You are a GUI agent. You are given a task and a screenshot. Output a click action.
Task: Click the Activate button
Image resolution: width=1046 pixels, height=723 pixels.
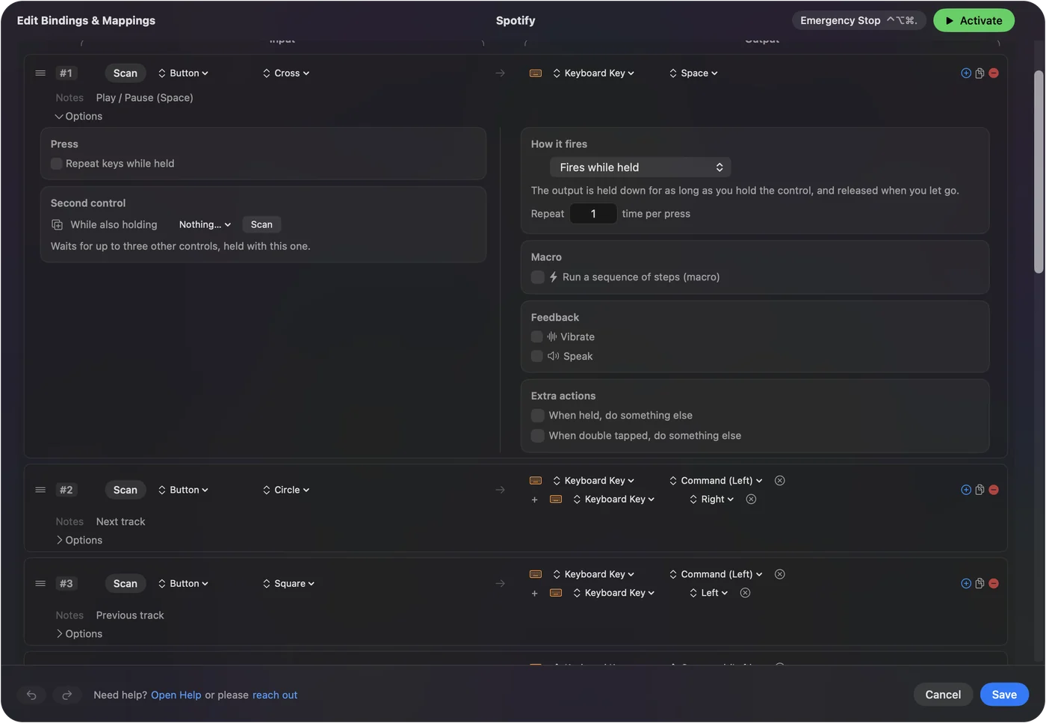[974, 21]
